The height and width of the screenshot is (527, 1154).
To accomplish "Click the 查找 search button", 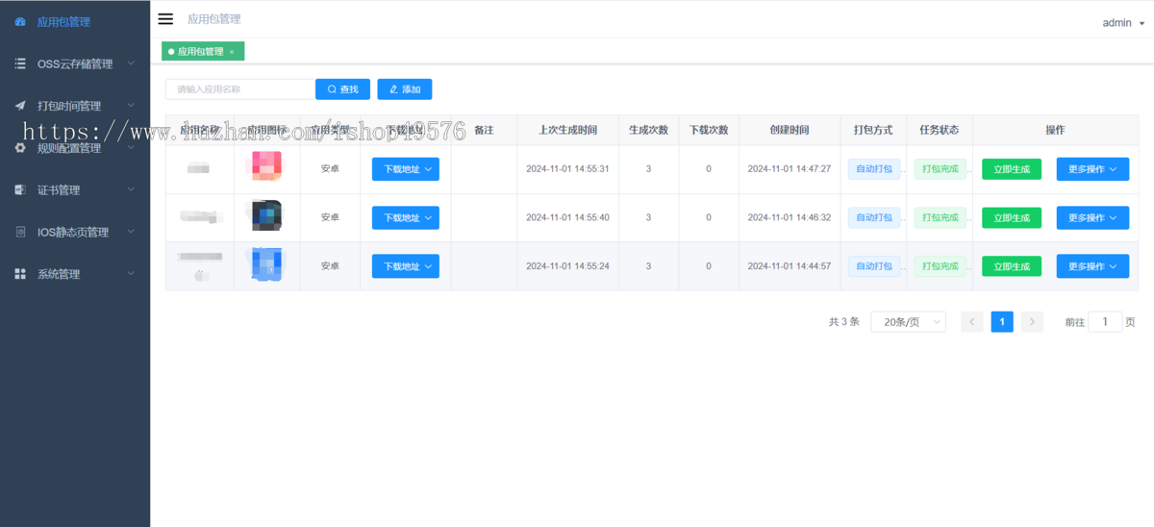I will coord(342,89).
